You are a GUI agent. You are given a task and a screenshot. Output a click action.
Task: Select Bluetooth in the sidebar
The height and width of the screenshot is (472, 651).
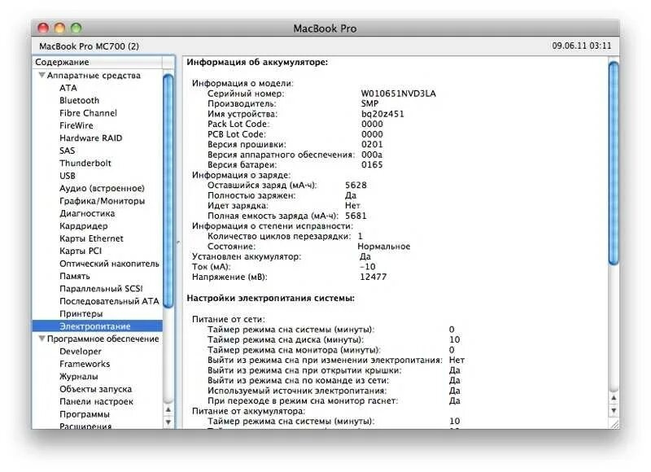tap(79, 100)
